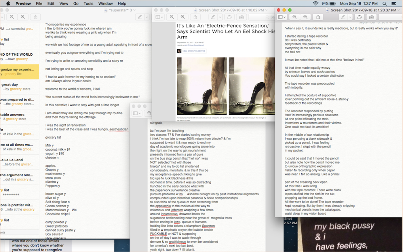This screenshot has width=403, height=252.
Task: Open the Tools menu
Action: pyautogui.click(x=88, y=3)
